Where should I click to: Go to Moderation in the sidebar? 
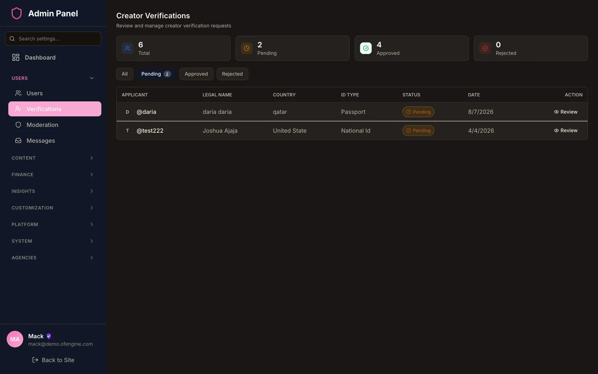pos(55,125)
